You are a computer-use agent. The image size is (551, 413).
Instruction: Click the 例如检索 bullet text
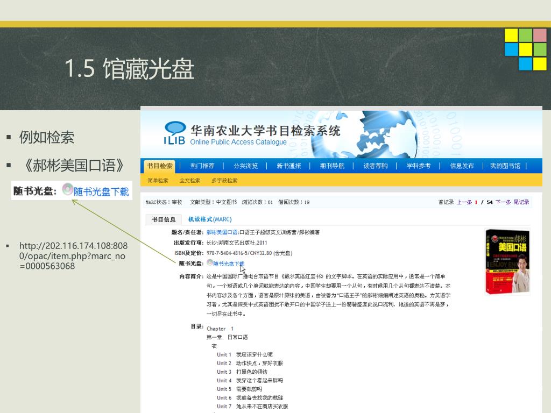(x=47, y=137)
